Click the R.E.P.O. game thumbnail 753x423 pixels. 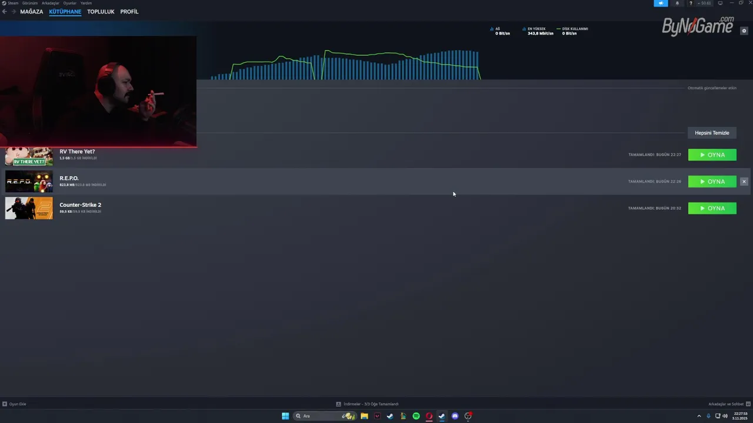(x=29, y=182)
